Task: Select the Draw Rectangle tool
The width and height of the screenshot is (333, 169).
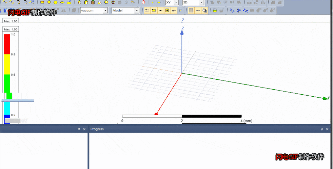Action: click(x=42, y=2)
